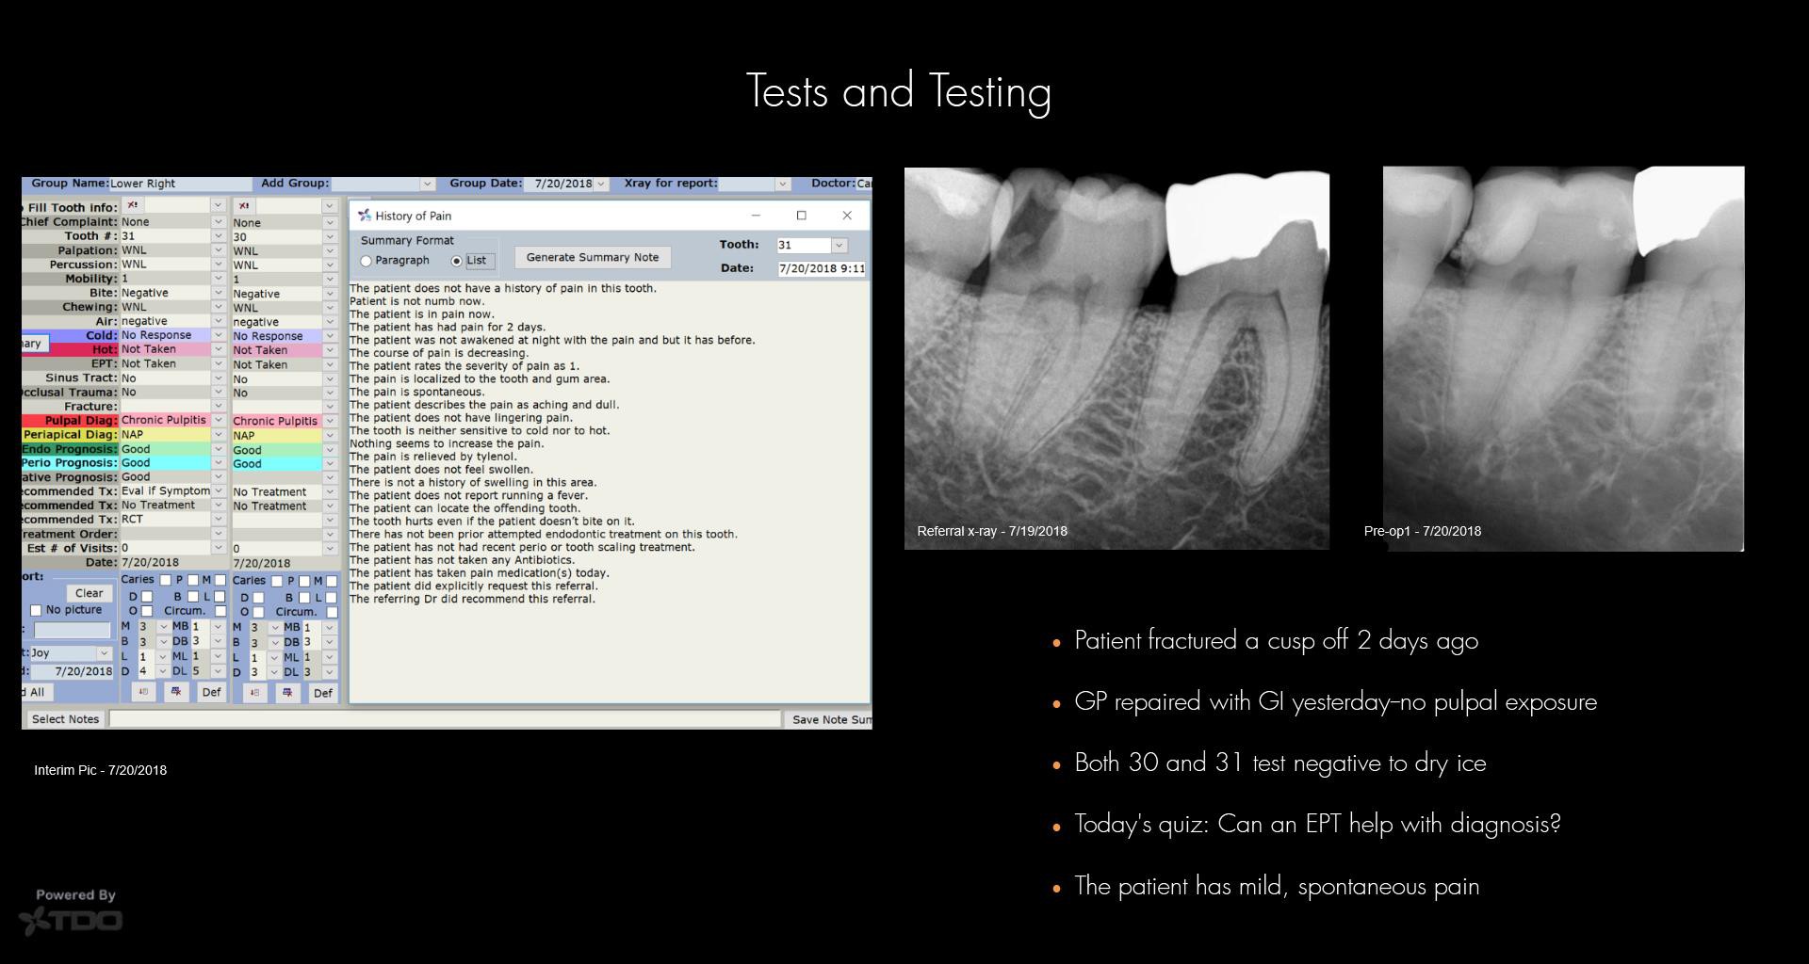Enable the No picture checkbox
1809x964 pixels.
pyautogui.click(x=36, y=610)
